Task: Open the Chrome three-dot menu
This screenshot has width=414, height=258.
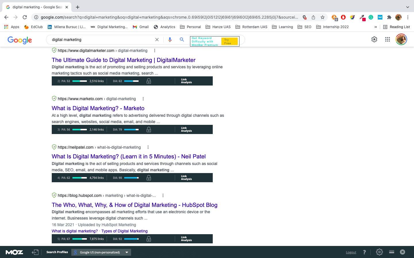Action: [x=408, y=17]
